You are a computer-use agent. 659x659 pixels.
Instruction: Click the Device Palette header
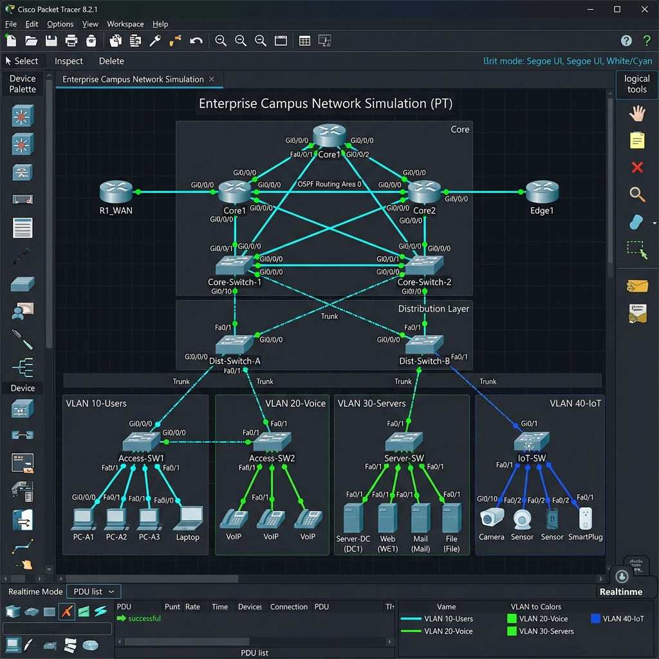[23, 84]
